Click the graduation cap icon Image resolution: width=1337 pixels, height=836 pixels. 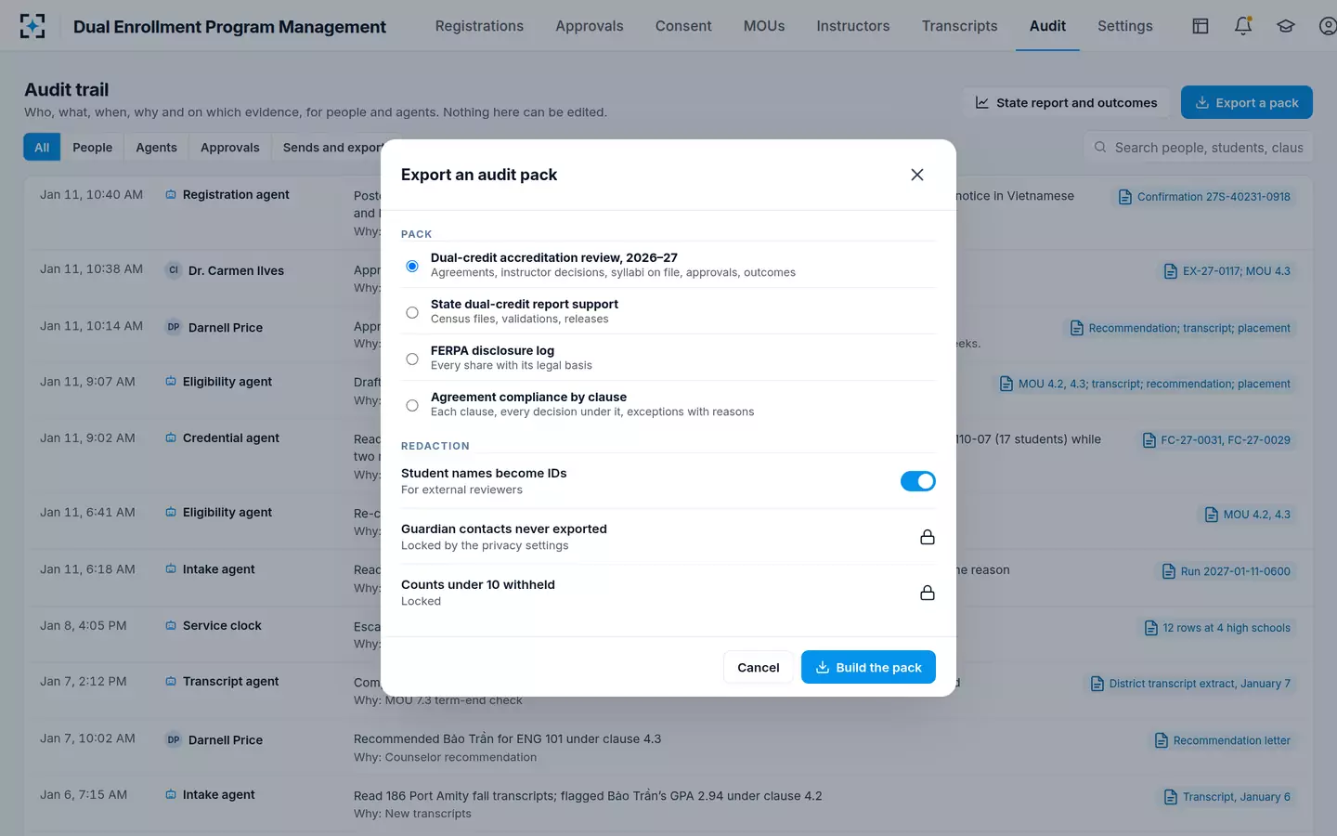coord(1286,26)
